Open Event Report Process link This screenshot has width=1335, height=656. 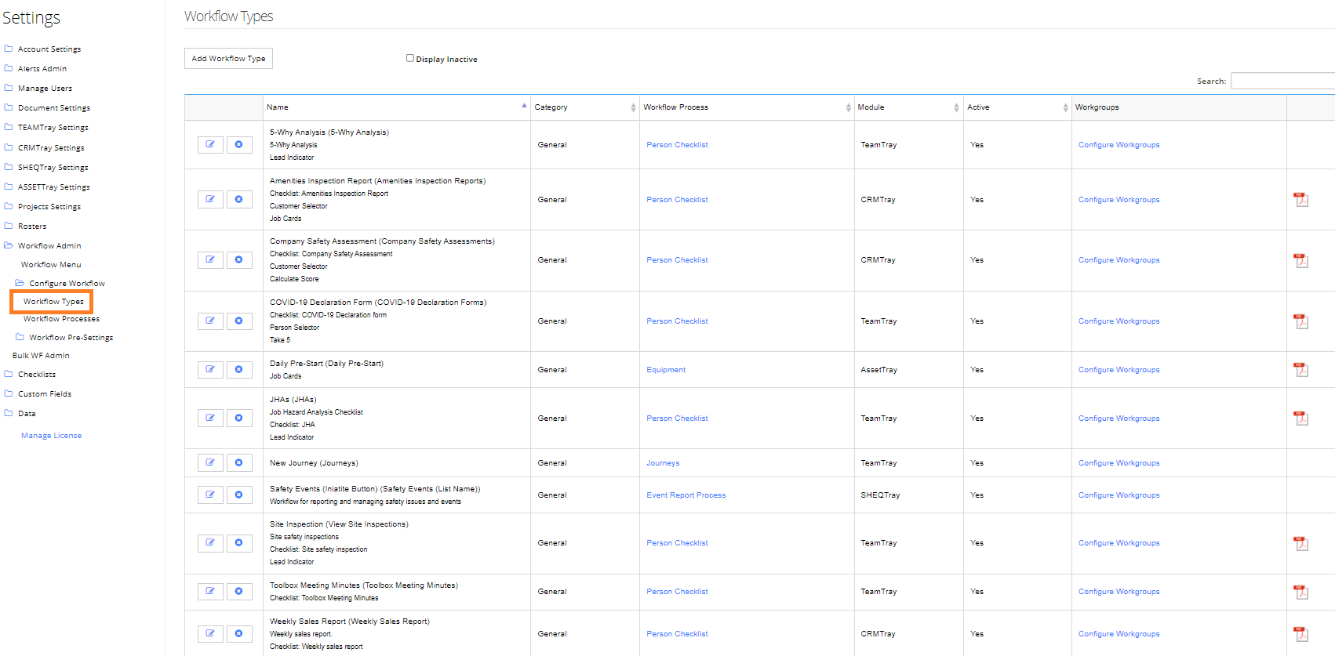point(686,495)
